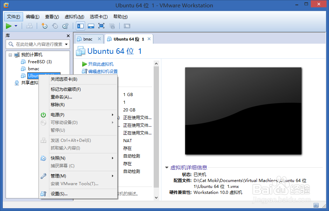Open the snapshot manager toolbar icon
The image size is (329, 211).
[x=65, y=26]
